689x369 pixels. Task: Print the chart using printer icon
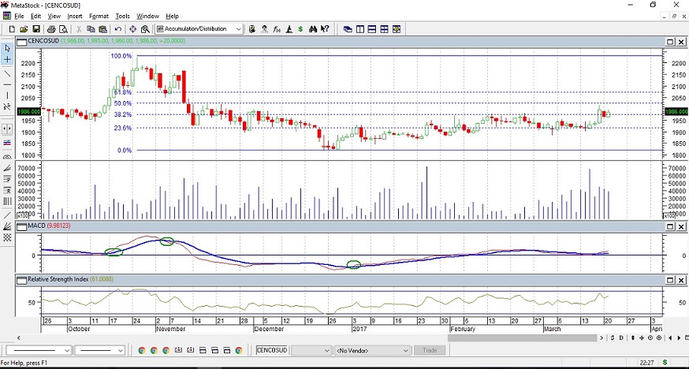tap(51, 29)
